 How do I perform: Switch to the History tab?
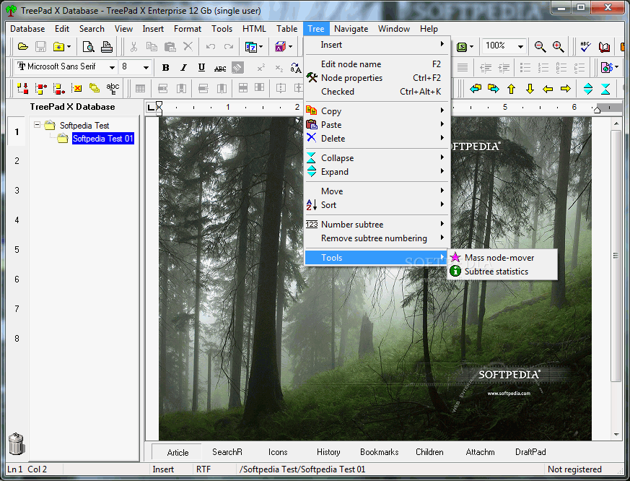point(328,452)
